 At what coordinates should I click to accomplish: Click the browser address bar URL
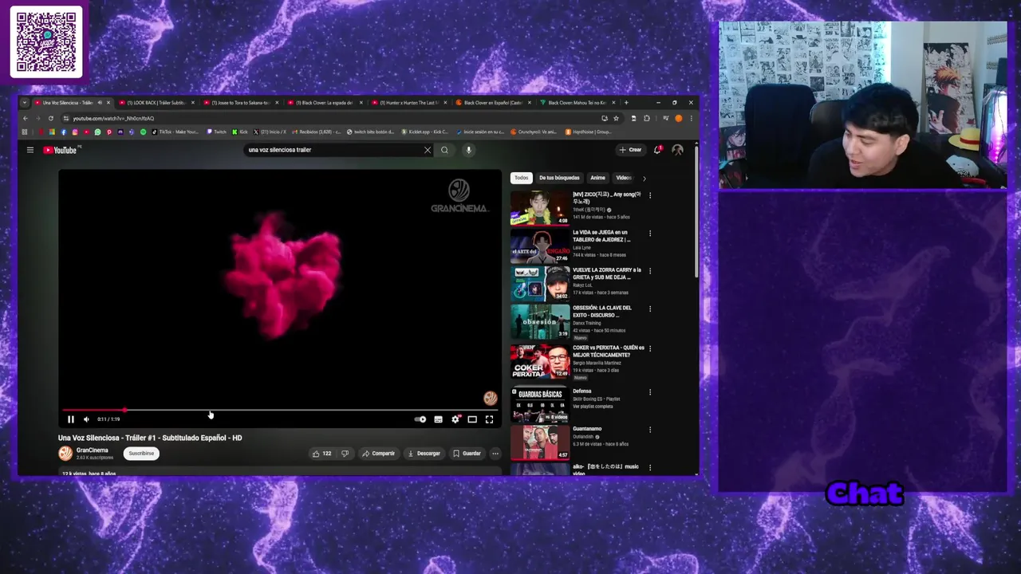click(x=113, y=118)
